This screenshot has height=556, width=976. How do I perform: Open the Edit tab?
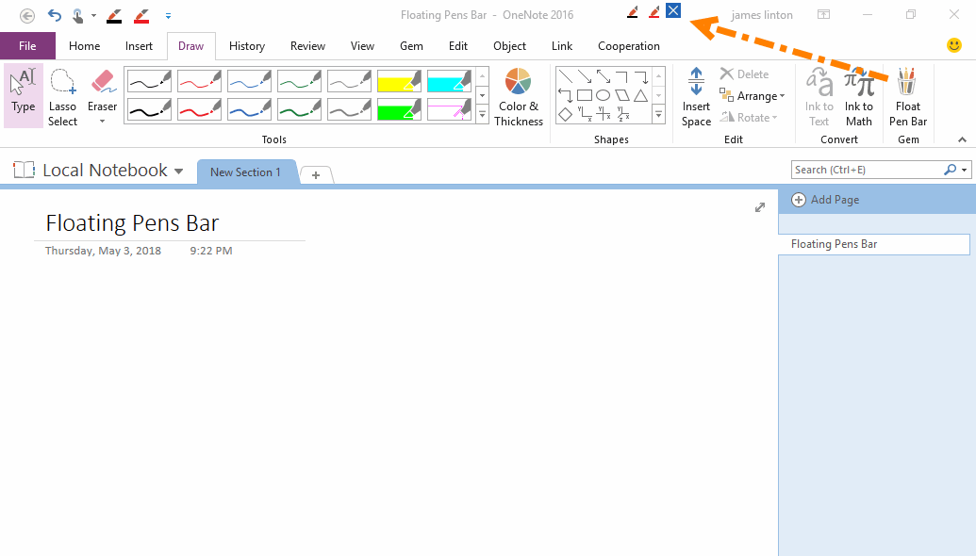pyautogui.click(x=458, y=46)
